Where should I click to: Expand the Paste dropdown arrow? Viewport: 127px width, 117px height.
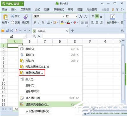coord(9,23)
